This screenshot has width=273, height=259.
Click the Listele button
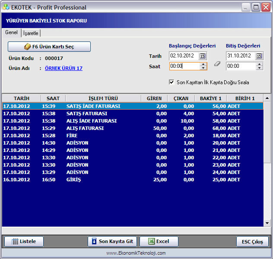(x=24, y=241)
